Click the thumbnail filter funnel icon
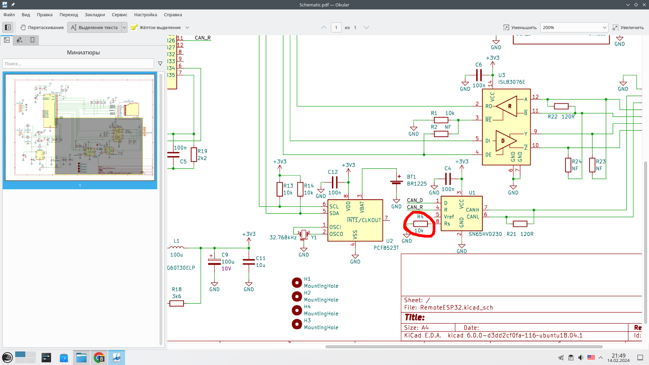Screen dimensions: 649x365 160,64
